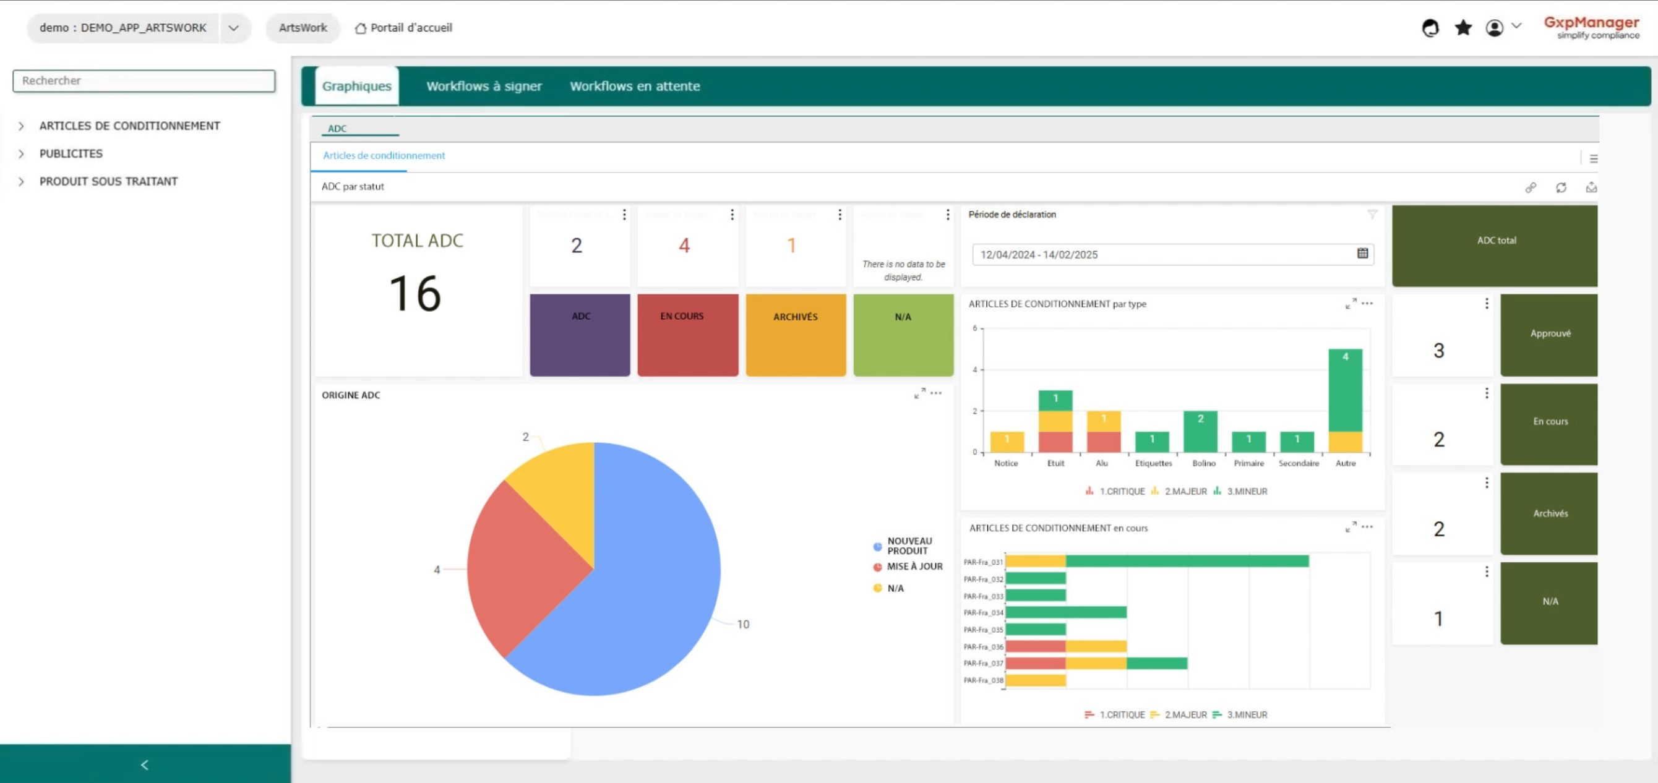Open the demo application dropdown arrow
The height and width of the screenshot is (783, 1658).
234,28
